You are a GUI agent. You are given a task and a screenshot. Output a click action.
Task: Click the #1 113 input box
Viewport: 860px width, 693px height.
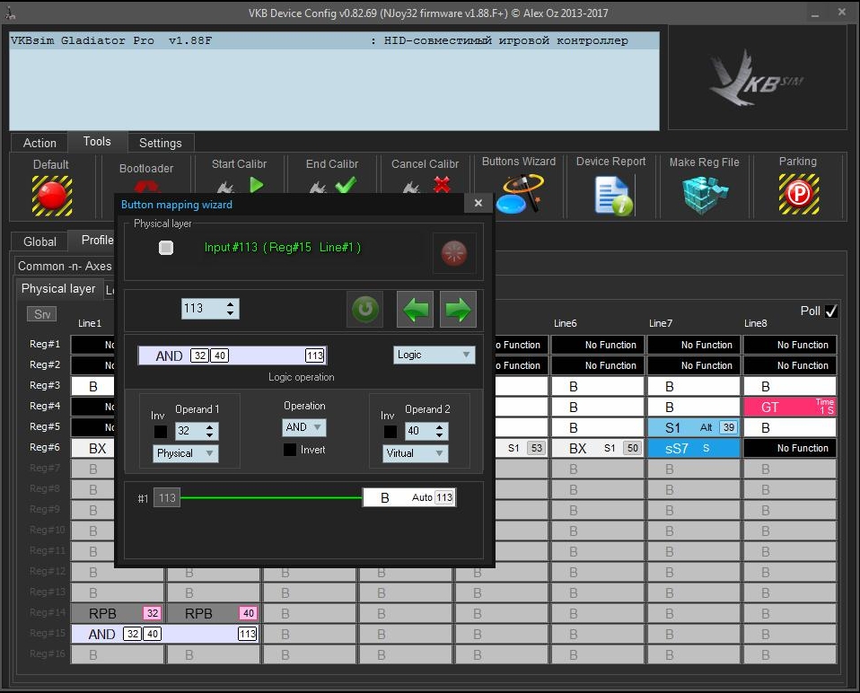point(167,498)
